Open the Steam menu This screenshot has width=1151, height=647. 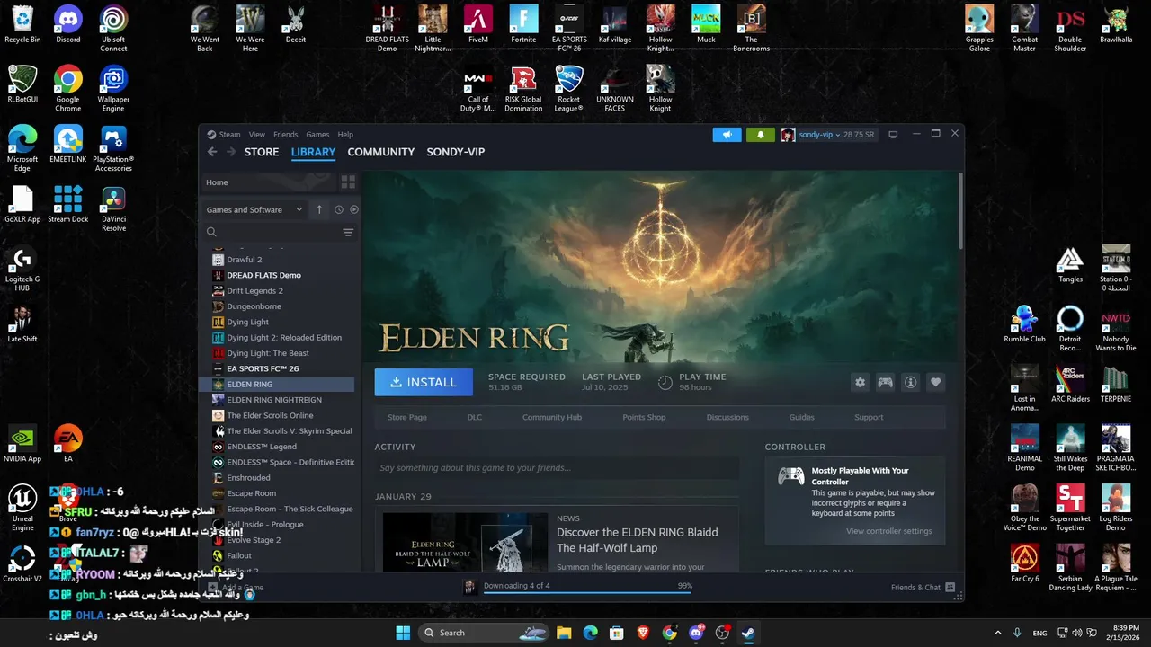pos(229,135)
